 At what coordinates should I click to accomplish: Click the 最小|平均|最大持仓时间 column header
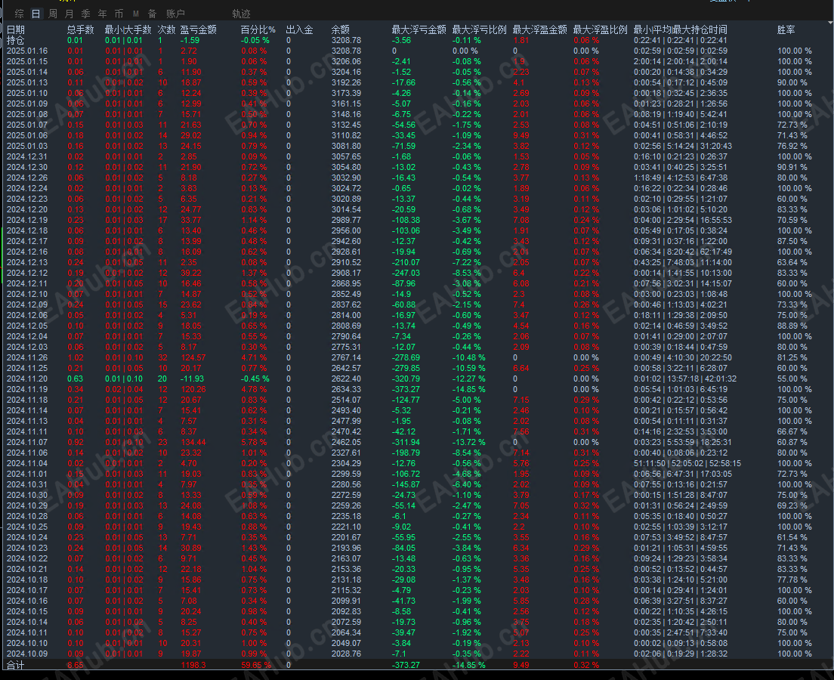tap(681, 29)
